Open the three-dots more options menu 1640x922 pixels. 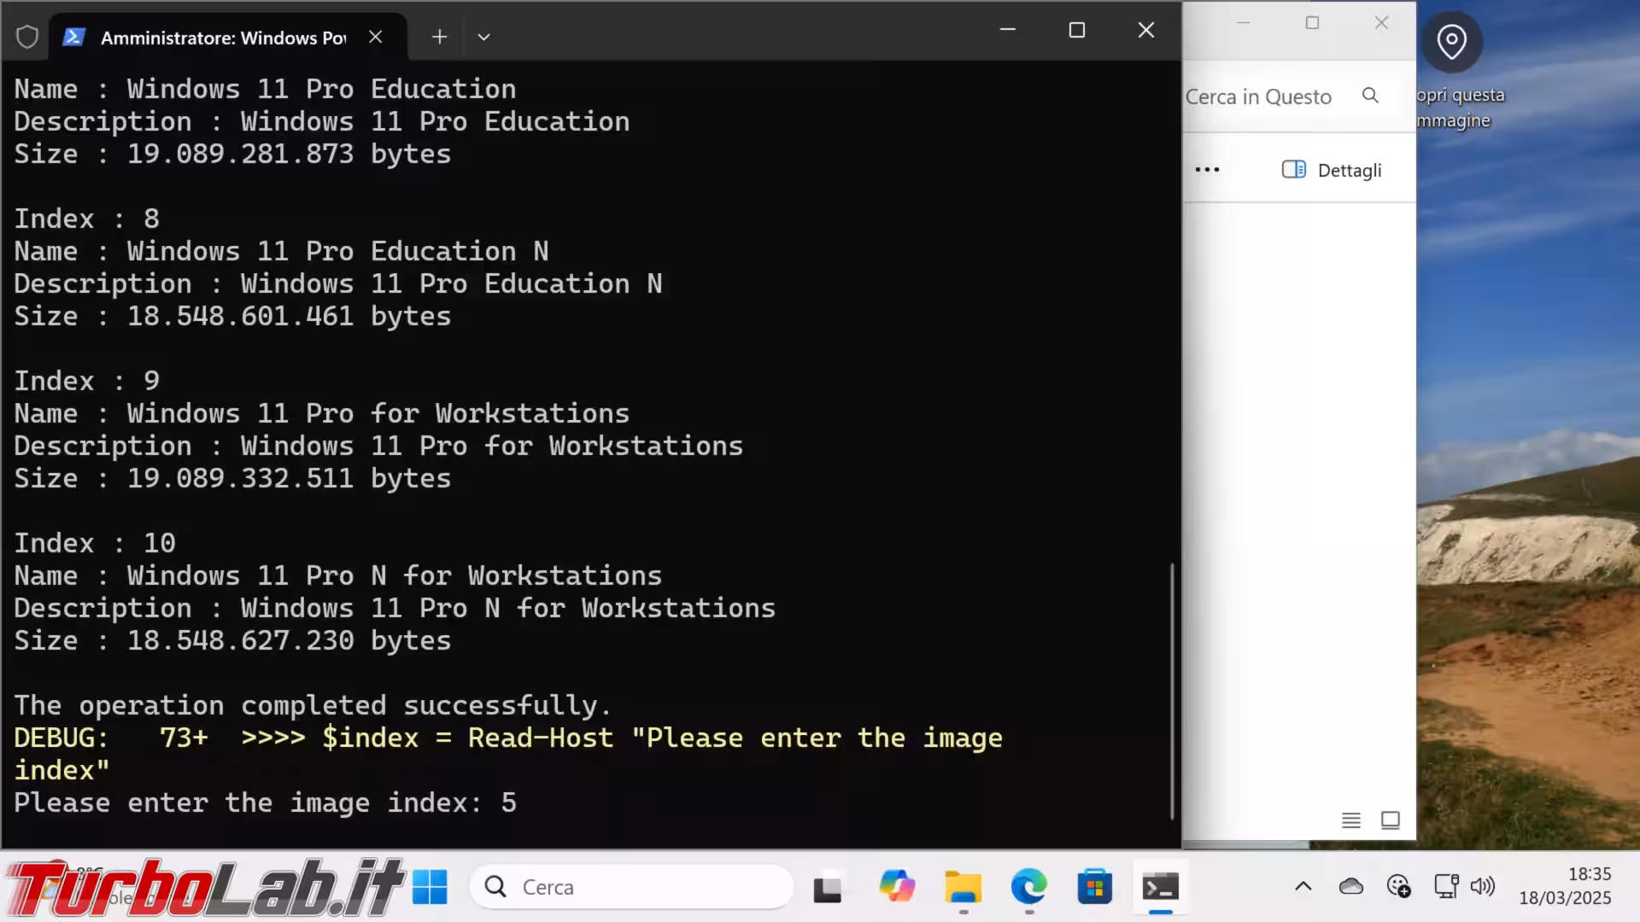pos(1207,170)
